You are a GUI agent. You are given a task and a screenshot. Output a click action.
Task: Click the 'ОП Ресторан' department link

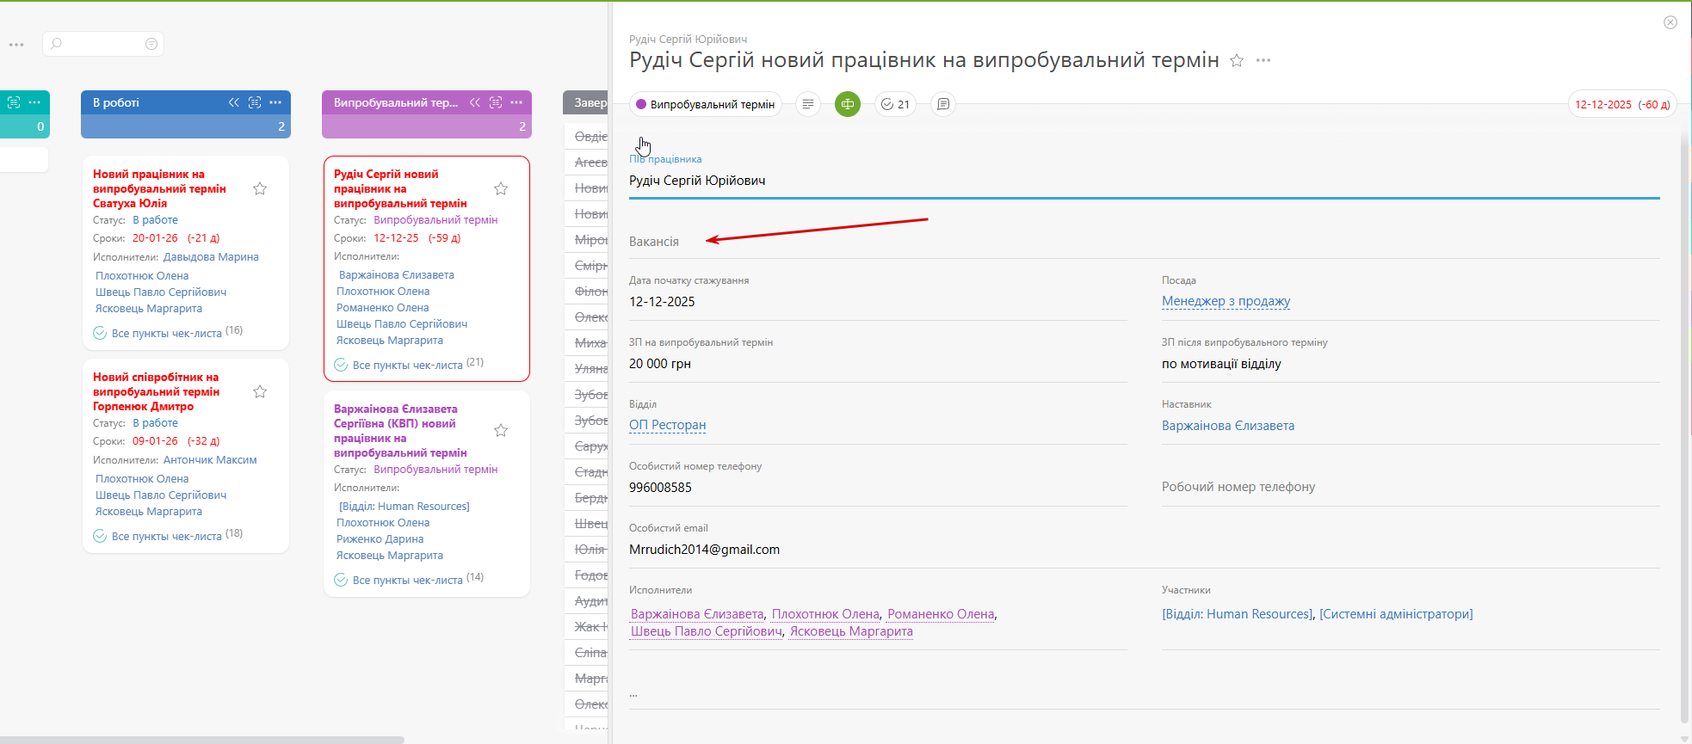[667, 425]
